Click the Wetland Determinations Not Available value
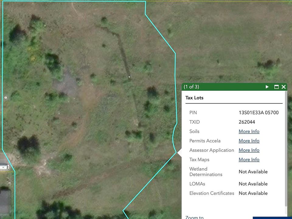The height and width of the screenshot is (219, 292). click(253, 172)
